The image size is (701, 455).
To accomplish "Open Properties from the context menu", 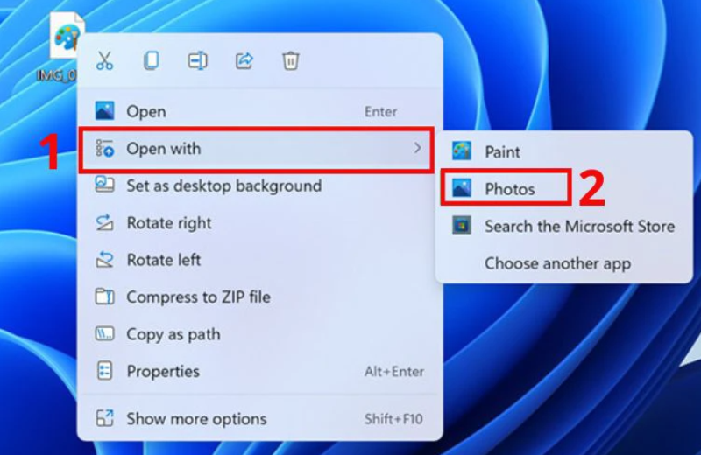I will pos(259,371).
